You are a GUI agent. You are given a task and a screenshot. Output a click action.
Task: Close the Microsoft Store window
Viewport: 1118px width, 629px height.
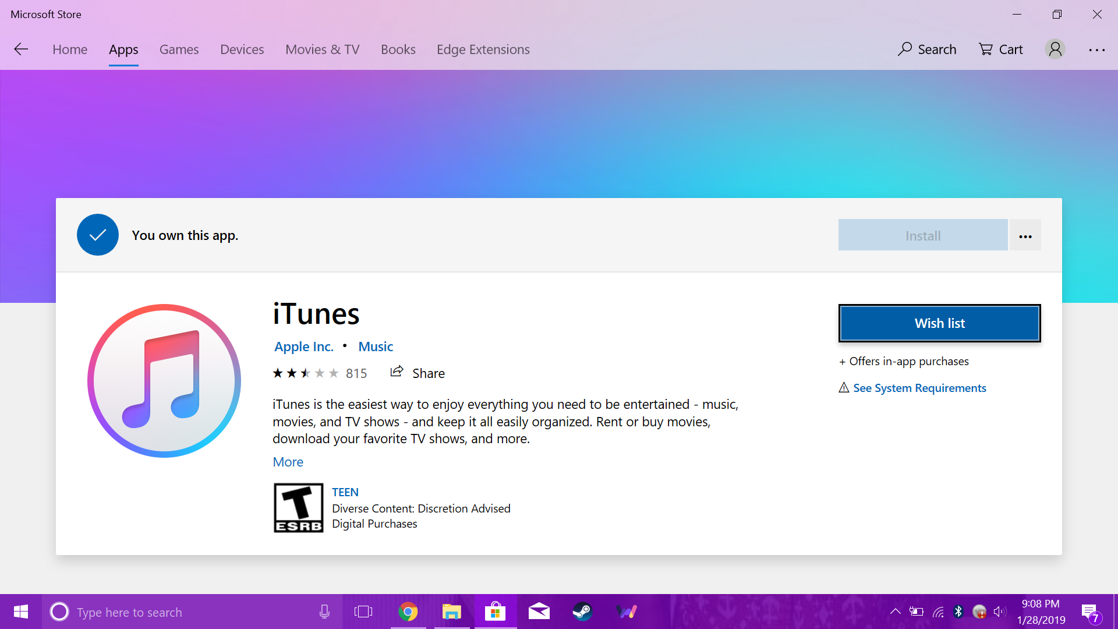click(1097, 14)
